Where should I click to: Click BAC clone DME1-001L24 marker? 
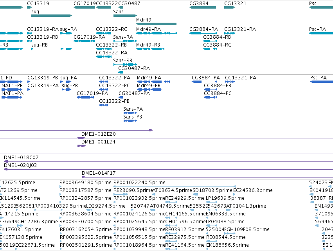pyautogui.click(x=81, y=146)
